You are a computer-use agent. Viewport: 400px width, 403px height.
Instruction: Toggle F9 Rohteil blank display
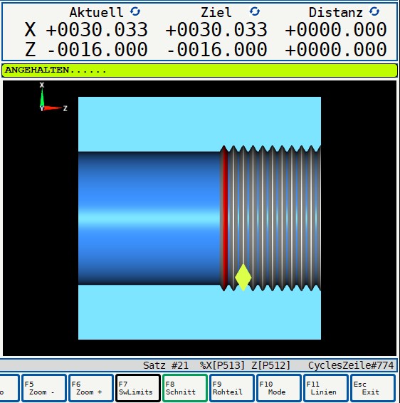232,388
